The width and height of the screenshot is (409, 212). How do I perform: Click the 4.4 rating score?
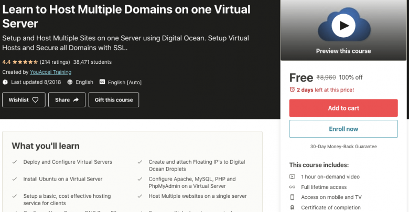6,62
